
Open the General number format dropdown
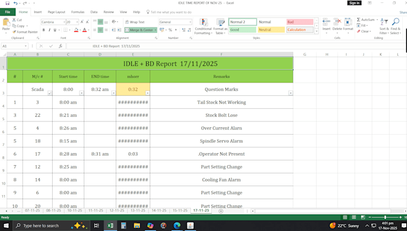(x=190, y=22)
